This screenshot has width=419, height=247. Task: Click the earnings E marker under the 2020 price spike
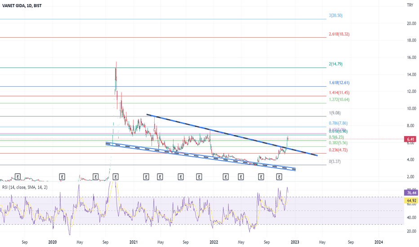tap(116, 177)
